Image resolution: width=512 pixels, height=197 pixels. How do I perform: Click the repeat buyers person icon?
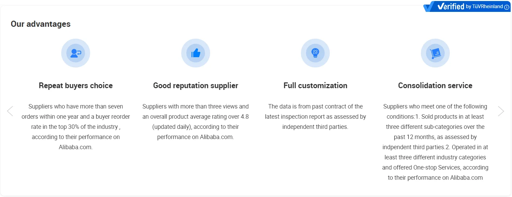point(75,53)
